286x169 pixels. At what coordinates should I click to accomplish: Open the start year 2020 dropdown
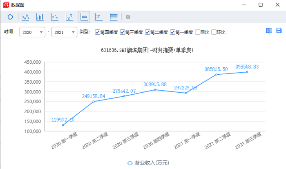[32, 32]
